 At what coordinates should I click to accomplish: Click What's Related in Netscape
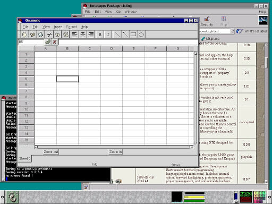tap(252, 31)
